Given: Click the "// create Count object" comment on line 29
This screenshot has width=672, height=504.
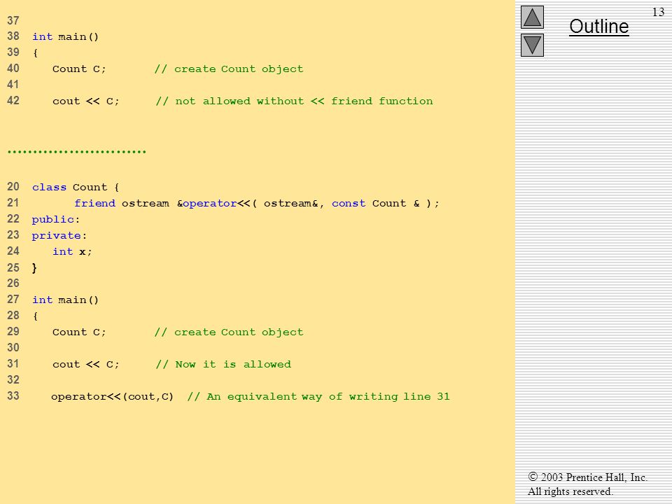Looking at the screenshot, I should [x=229, y=332].
